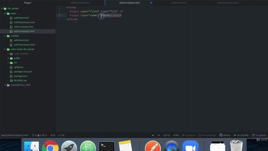Image resolution: width=268 pixels, height=151 pixels.
Task: Select withFormData2.html in the project tree
Action: click(24, 31)
